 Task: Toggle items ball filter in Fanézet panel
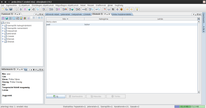click(x=18, y=18)
